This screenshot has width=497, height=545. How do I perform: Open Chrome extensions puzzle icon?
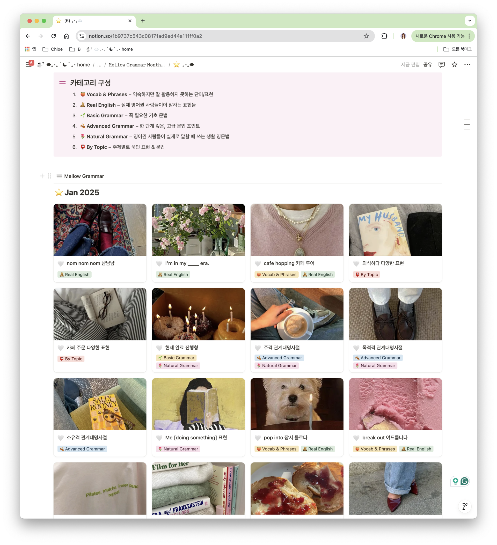coord(384,36)
